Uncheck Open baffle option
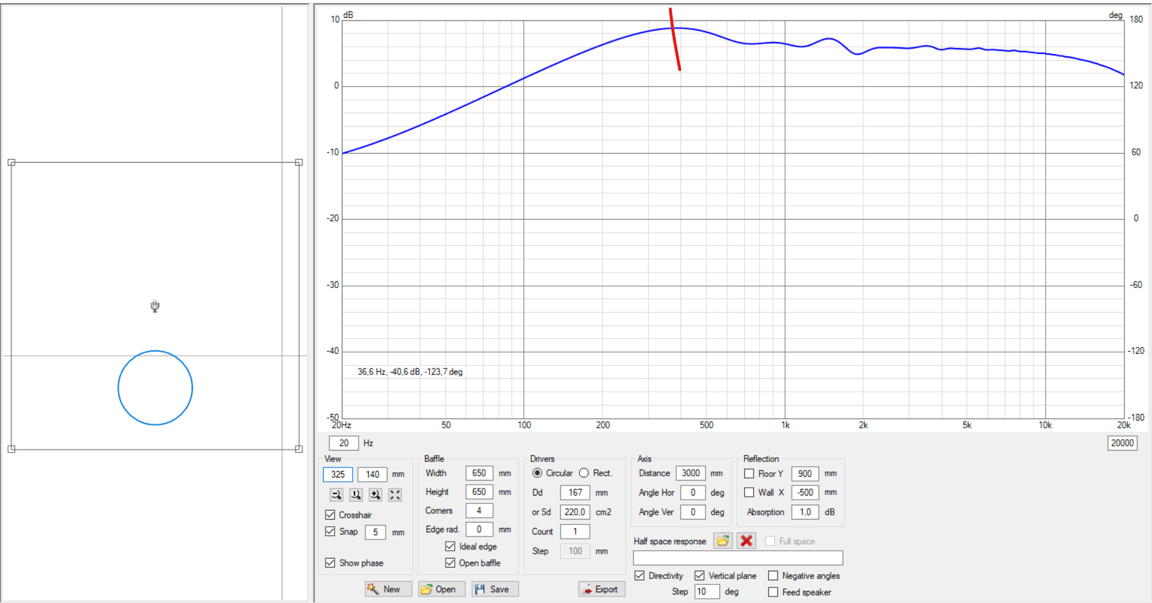 450,563
